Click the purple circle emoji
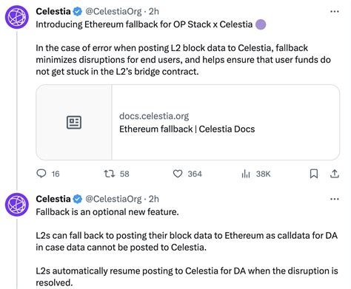The height and width of the screenshot is (289, 351). pyautogui.click(x=261, y=24)
